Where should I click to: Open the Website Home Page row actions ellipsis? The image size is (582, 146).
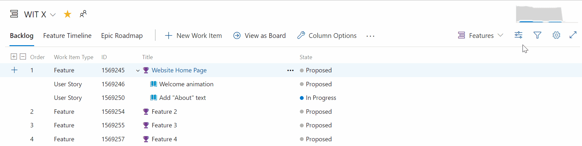coord(290,70)
